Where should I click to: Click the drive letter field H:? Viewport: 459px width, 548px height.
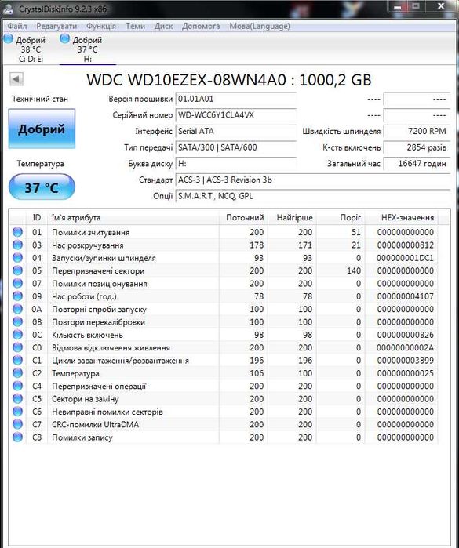[x=236, y=164]
